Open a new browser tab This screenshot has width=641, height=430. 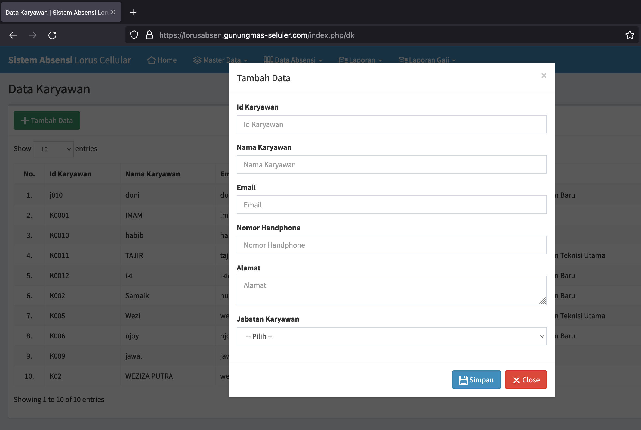coord(133,12)
